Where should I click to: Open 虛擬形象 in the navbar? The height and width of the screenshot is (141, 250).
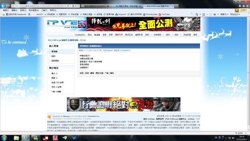139,35
